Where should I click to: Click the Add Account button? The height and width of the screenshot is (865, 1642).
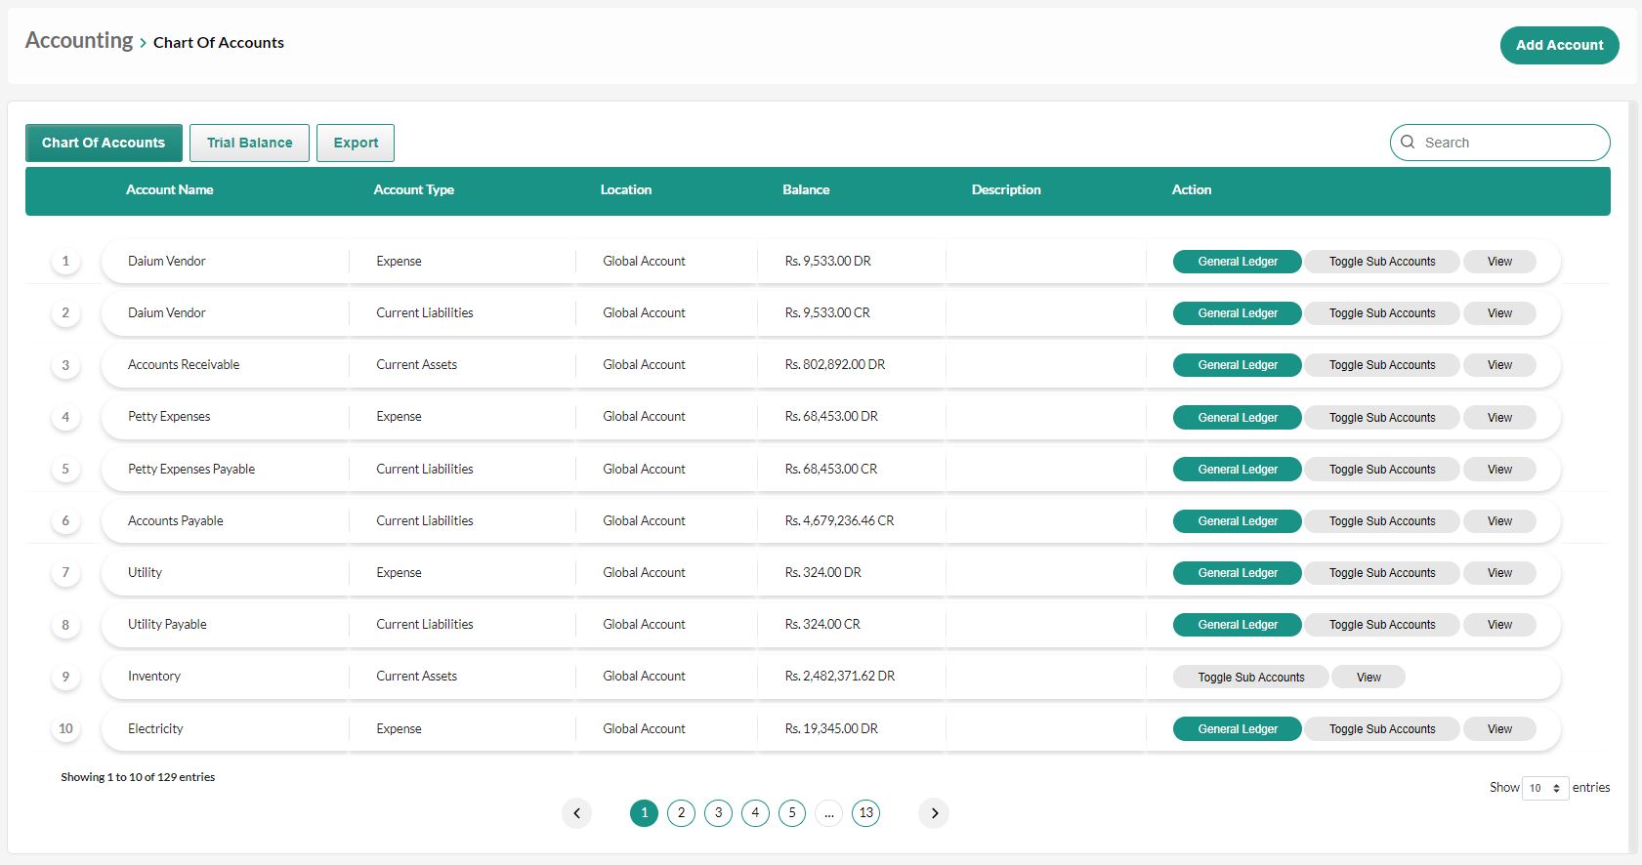point(1560,45)
